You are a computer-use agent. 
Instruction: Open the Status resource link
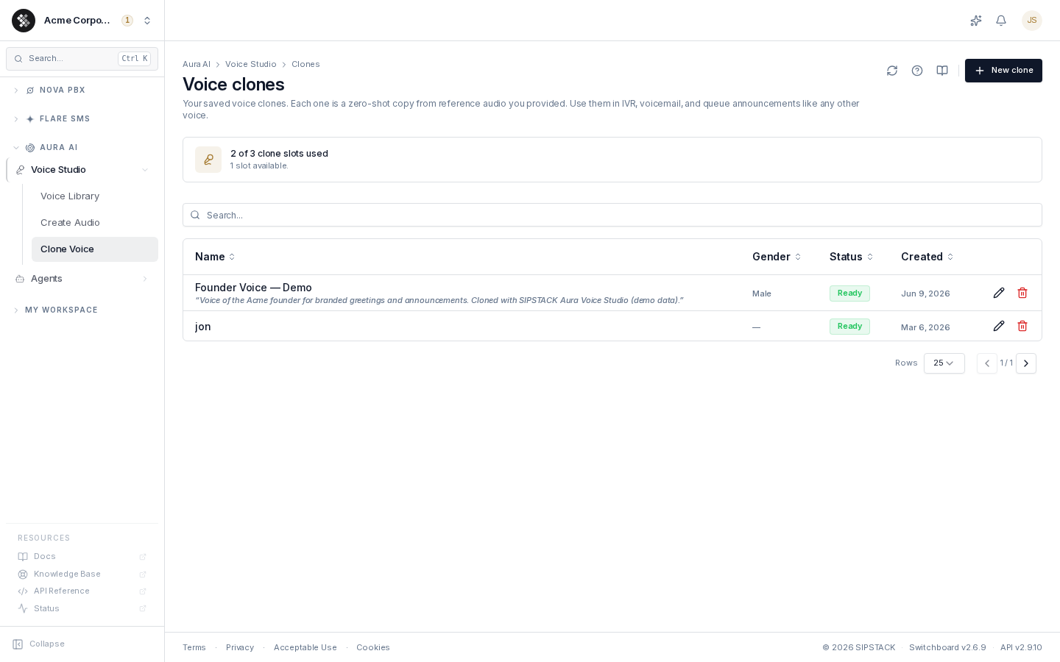82,609
